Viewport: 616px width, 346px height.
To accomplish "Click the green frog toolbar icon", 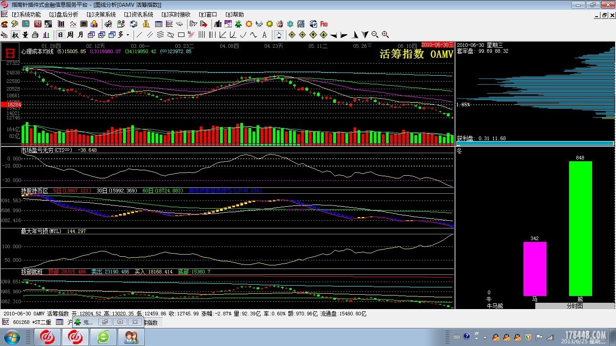I will [238, 24].
